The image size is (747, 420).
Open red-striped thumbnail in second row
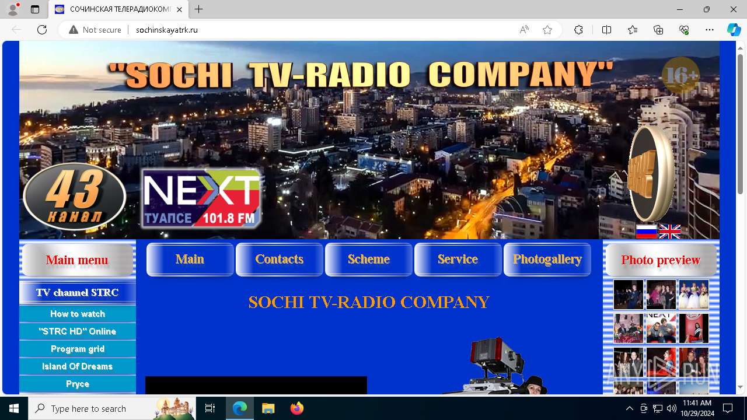(x=694, y=328)
